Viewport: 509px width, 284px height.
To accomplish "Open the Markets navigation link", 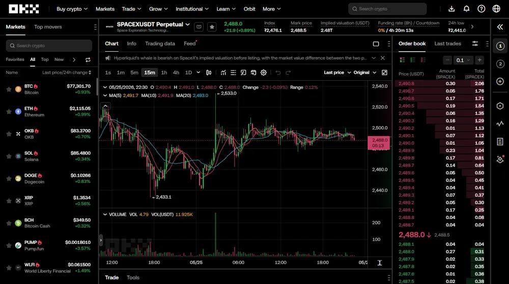I will click(105, 9).
